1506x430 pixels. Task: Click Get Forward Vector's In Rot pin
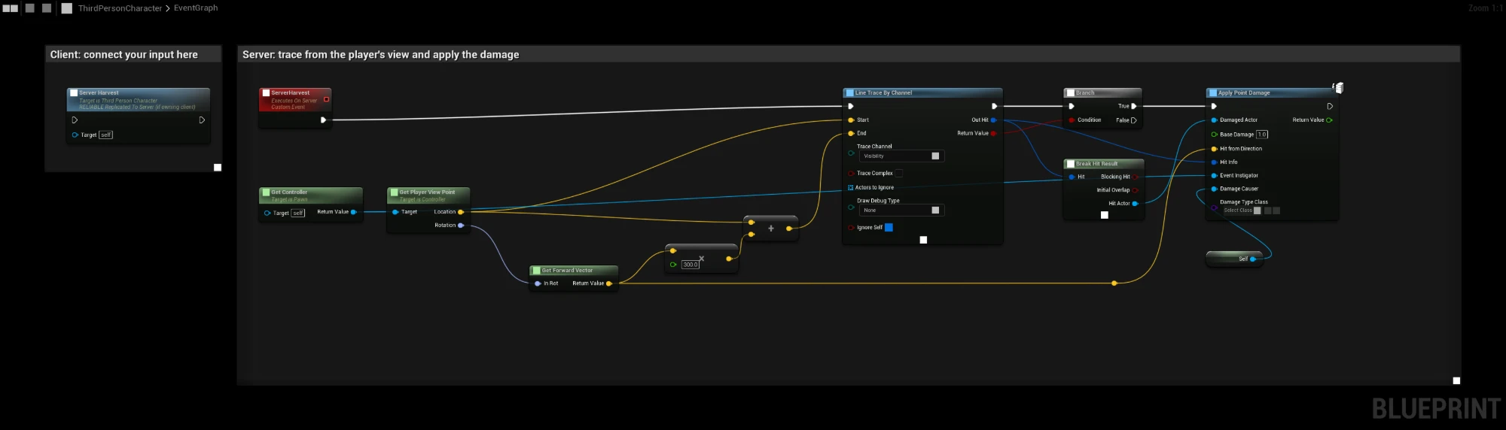coord(538,283)
